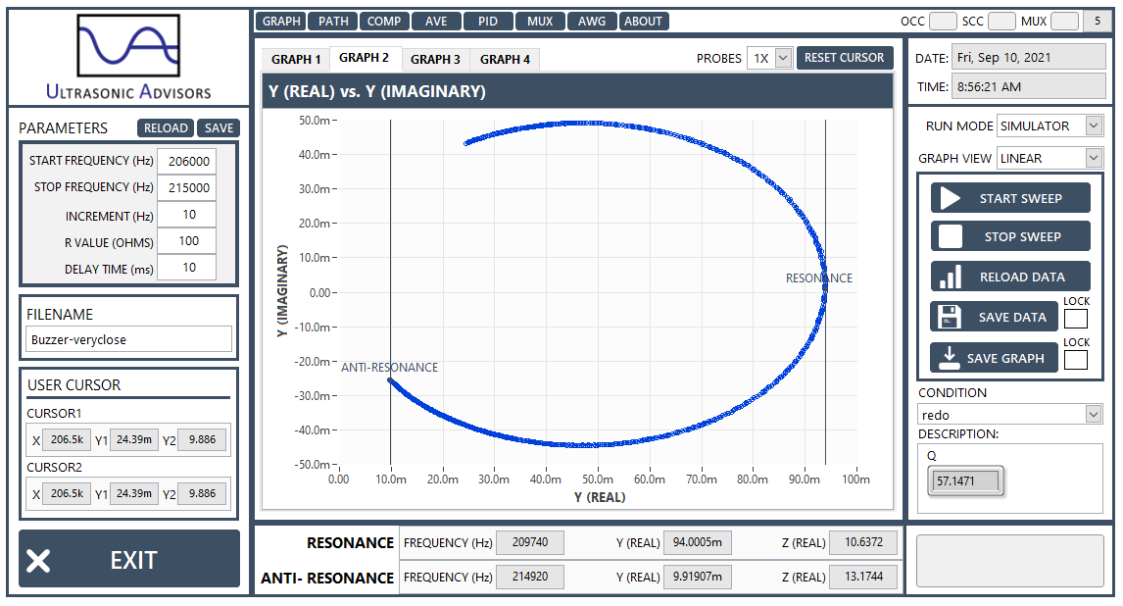
Task: Toggle the OCC indicator box
Action: 943,21
